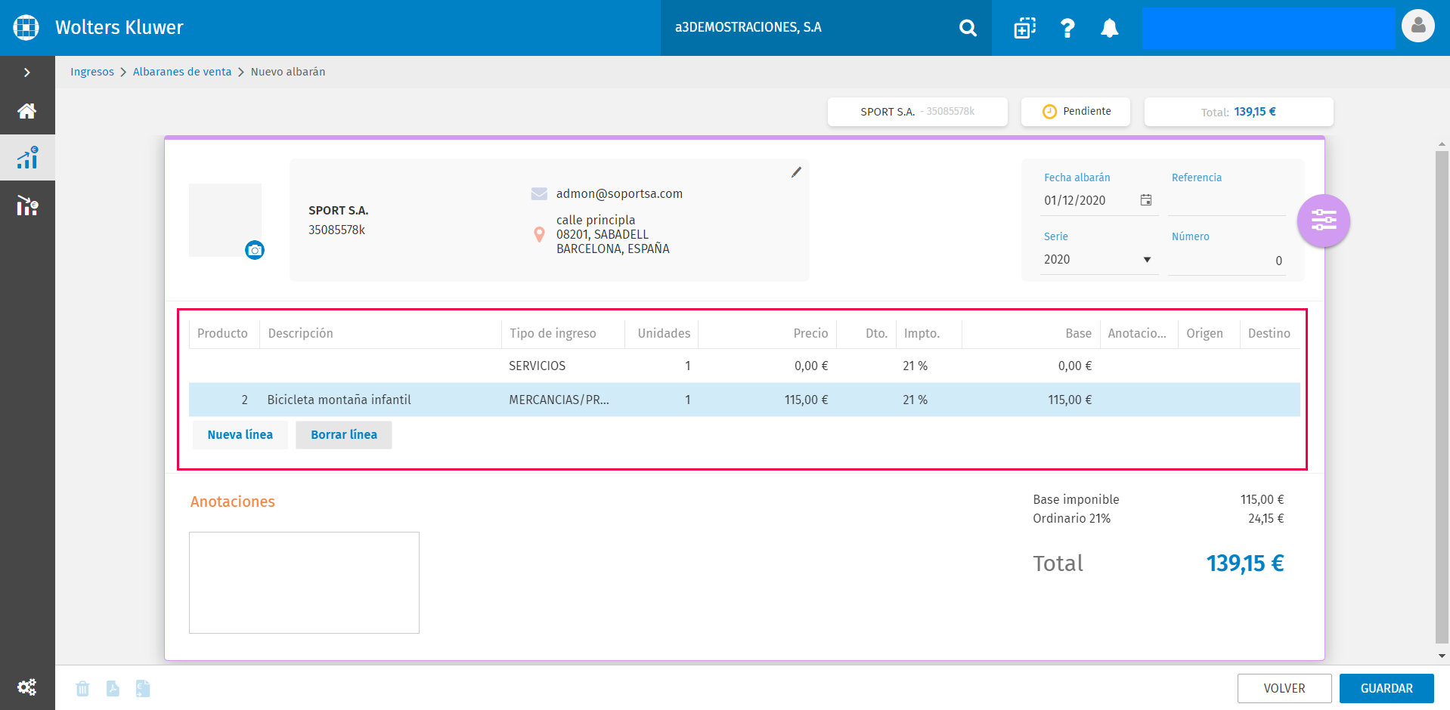
Task: Click the Impto. column header
Action: [x=928, y=333]
